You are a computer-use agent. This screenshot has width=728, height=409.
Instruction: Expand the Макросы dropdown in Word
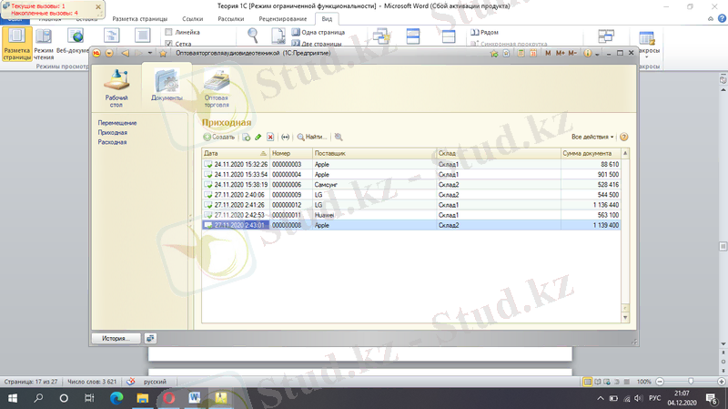point(647,57)
